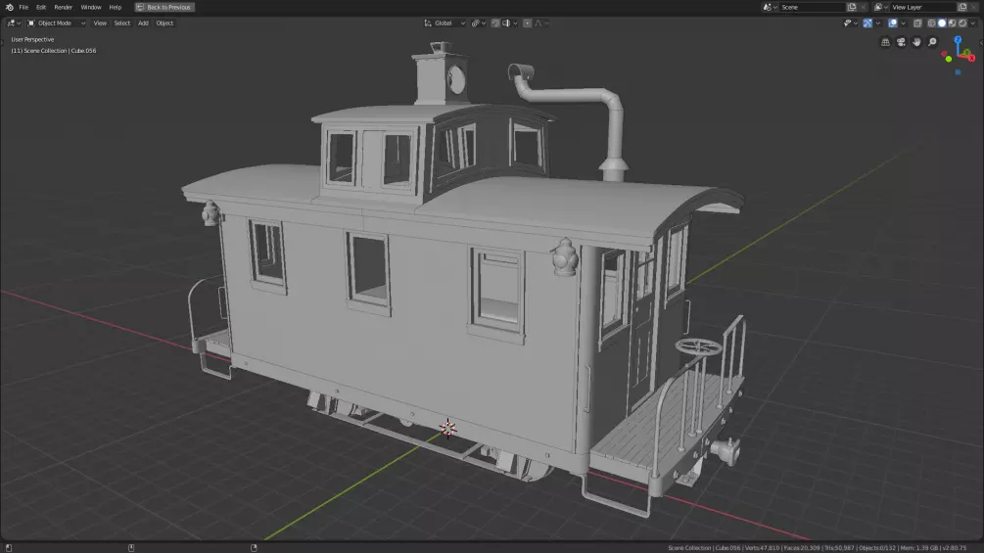Screen dimensions: 984x553
Task: Open the File menu
Action: point(23,7)
